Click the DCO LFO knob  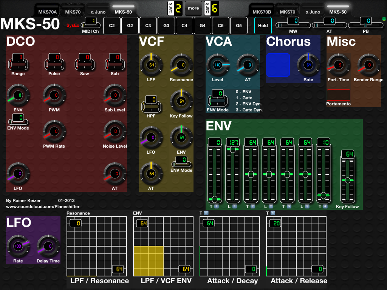click(18, 174)
